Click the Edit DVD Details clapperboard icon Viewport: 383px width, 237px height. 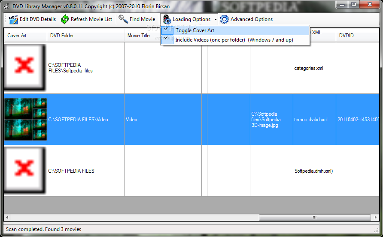[x=13, y=19]
